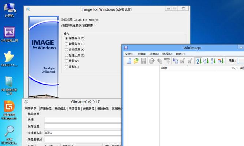Viewport: 244px width, 146px height.
Task: Minimize the WinImage window
Action: pyautogui.click(x=241, y=47)
